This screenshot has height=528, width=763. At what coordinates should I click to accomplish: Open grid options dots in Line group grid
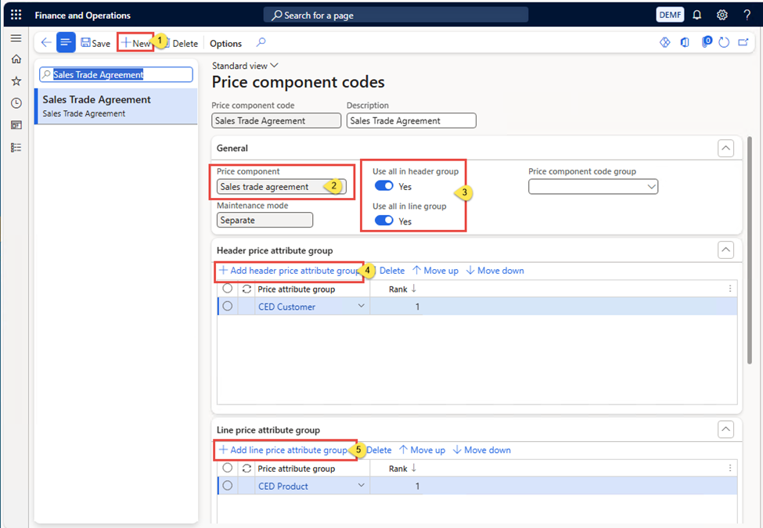pos(730,468)
